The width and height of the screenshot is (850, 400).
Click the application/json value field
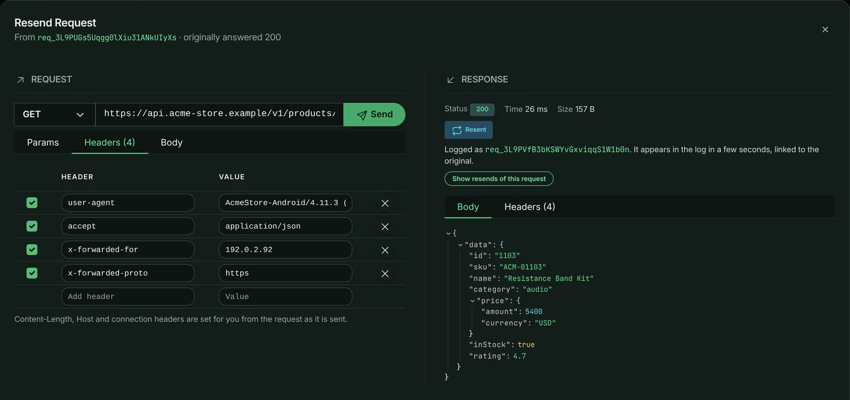click(285, 226)
